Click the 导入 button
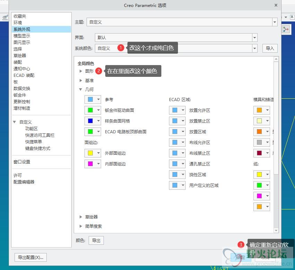Screen dimensions: 295x270 point(270,48)
